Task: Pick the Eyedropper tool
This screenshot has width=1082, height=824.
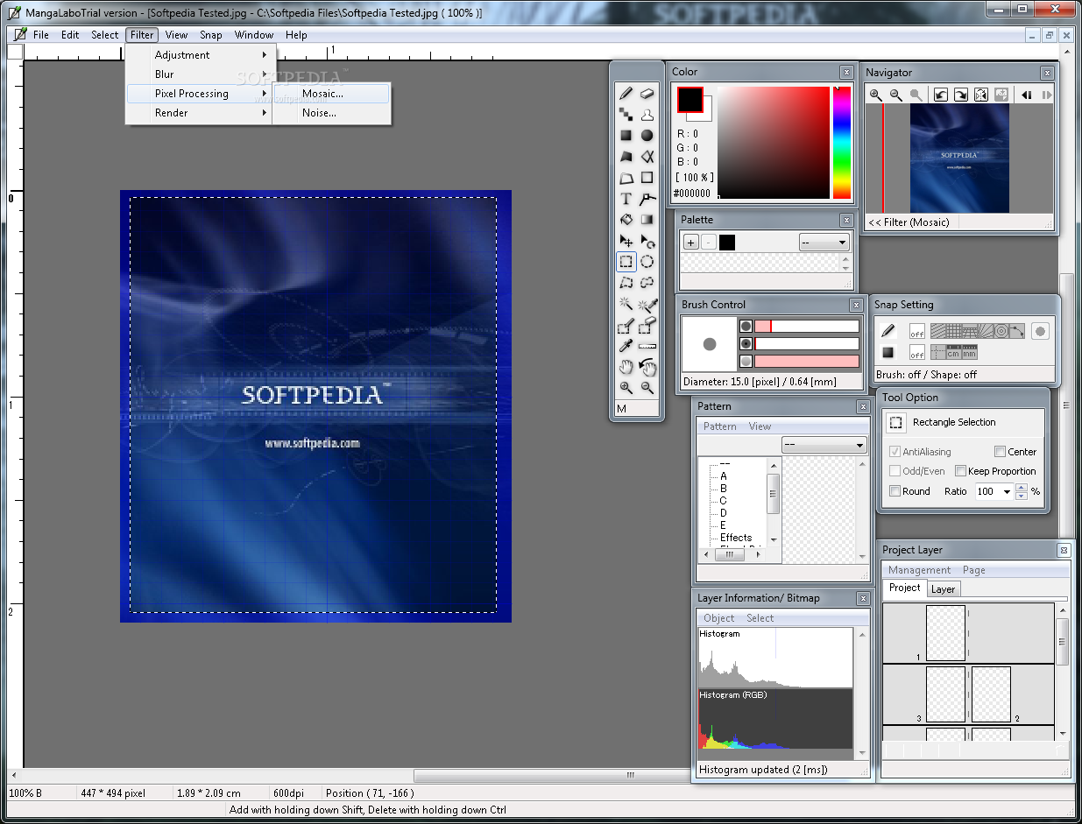Action: point(626,346)
